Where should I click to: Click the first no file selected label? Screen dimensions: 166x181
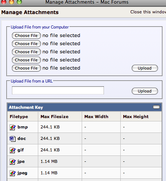(61, 36)
